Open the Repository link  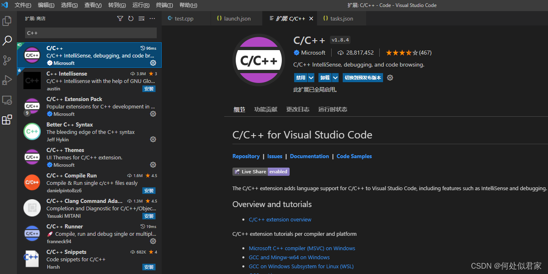coord(246,156)
